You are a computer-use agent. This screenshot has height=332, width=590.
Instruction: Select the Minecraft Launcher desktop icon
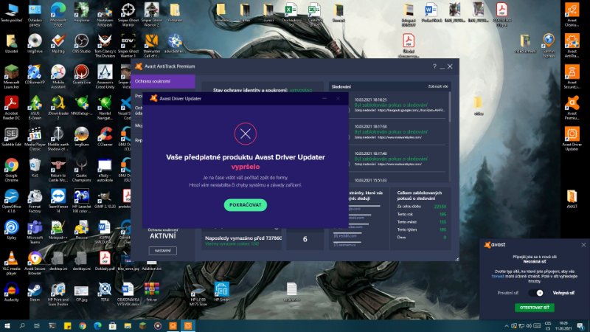[x=11, y=77]
